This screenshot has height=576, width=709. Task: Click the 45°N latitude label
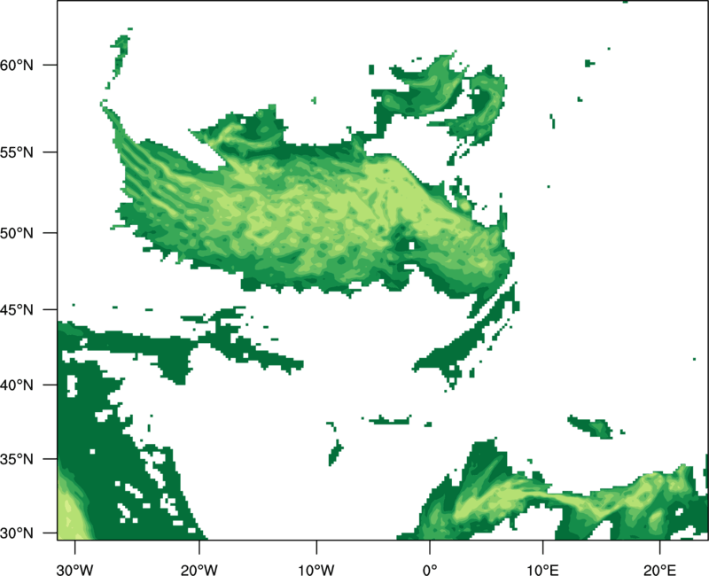[x=17, y=309]
